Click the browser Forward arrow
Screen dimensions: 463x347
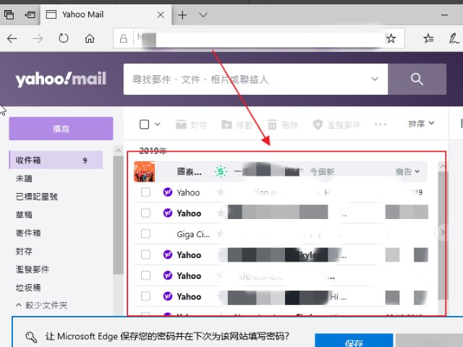38,38
